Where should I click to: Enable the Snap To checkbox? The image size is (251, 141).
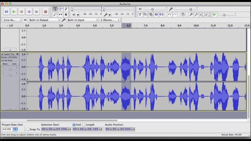pos(28,129)
